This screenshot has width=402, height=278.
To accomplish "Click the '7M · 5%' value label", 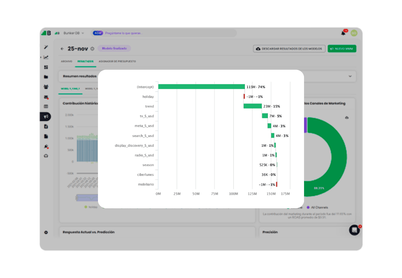I will click(x=275, y=116).
